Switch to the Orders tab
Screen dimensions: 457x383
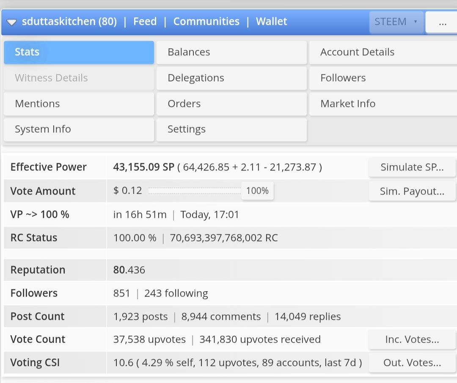point(232,104)
